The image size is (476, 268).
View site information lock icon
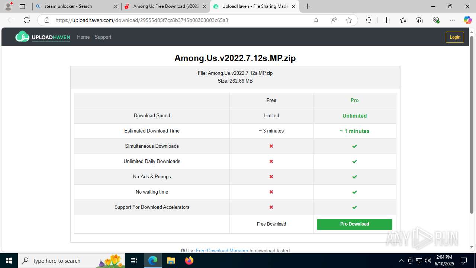point(47,20)
